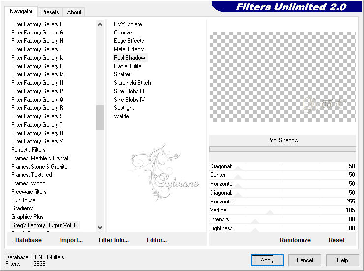Click the filter preview image
The width and height of the screenshot is (364, 271).
tap(282, 77)
